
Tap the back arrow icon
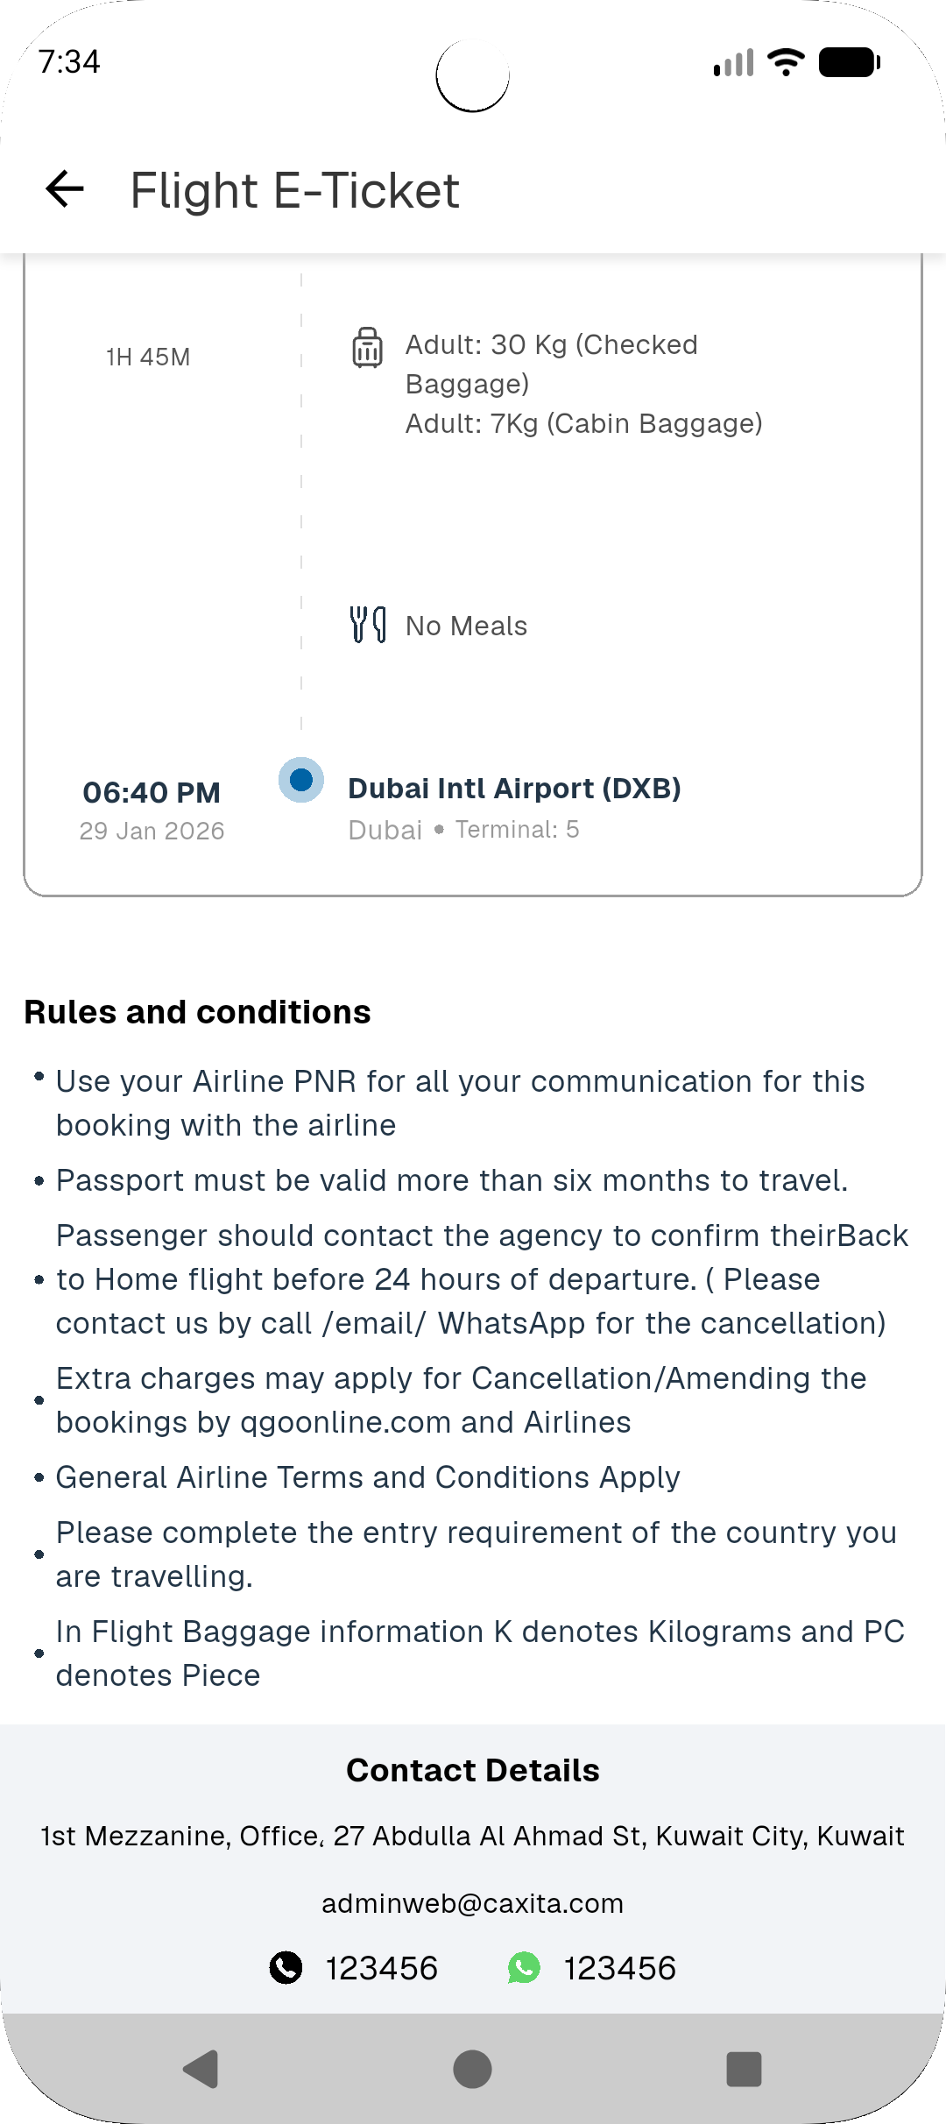(x=65, y=188)
